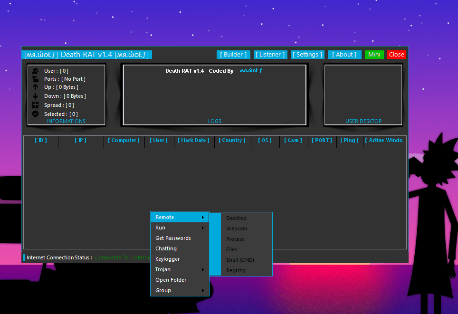Expand the Remote submenu arrow

pos(203,217)
